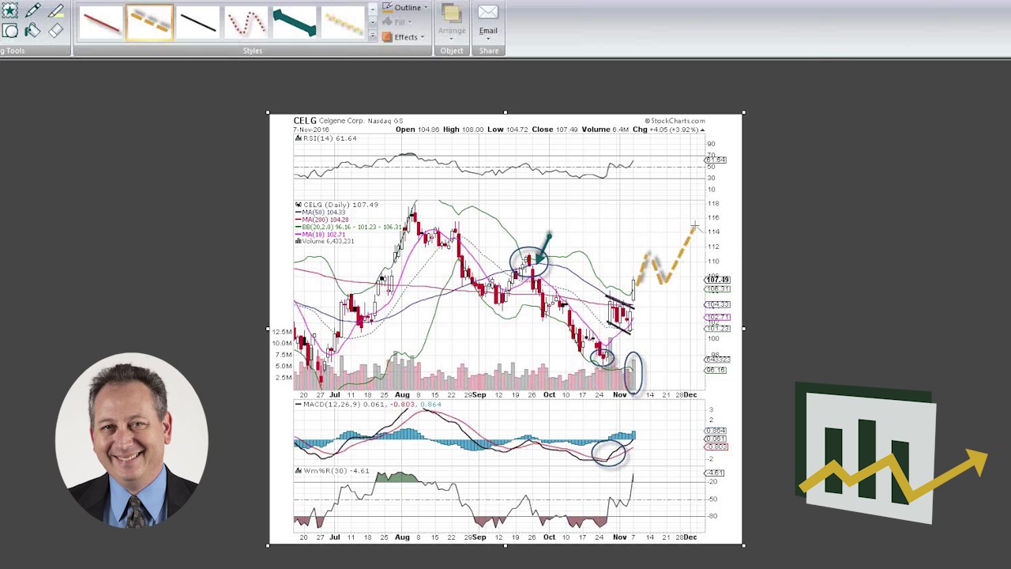Choose the solid red line style
This screenshot has width=1011, height=569.
point(100,22)
